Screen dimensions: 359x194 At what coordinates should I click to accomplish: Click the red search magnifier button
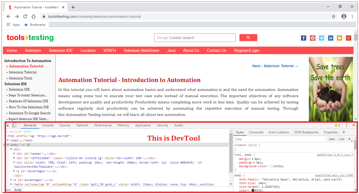pos(248,38)
